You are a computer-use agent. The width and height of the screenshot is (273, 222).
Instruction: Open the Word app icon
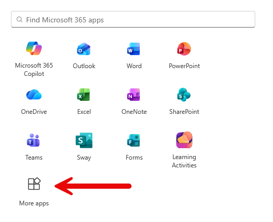click(x=134, y=49)
